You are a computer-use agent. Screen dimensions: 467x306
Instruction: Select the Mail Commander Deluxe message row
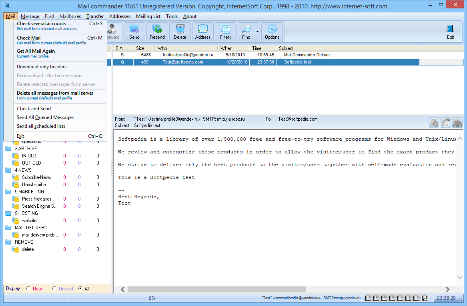(x=266, y=55)
